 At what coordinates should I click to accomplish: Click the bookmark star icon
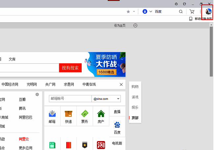(x=128, y=12)
